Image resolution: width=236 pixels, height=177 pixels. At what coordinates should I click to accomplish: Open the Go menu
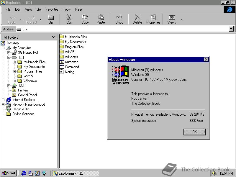pos(39,9)
